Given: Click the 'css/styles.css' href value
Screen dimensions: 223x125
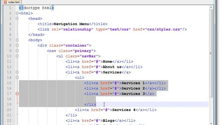Looking at the screenshot, I should [x=163, y=29].
